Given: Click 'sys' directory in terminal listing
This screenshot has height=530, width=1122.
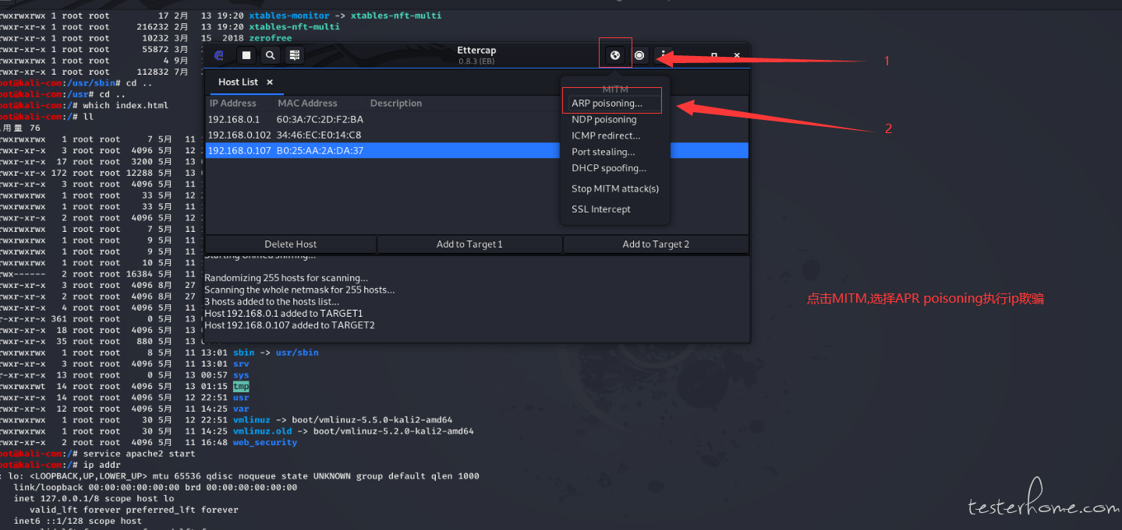Looking at the screenshot, I should pos(241,375).
